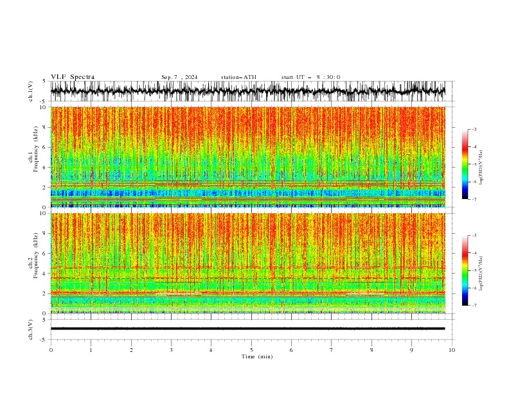This screenshot has height=393, width=509.
Task: Click time axis tick label "0"
Action: pos(51,350)
